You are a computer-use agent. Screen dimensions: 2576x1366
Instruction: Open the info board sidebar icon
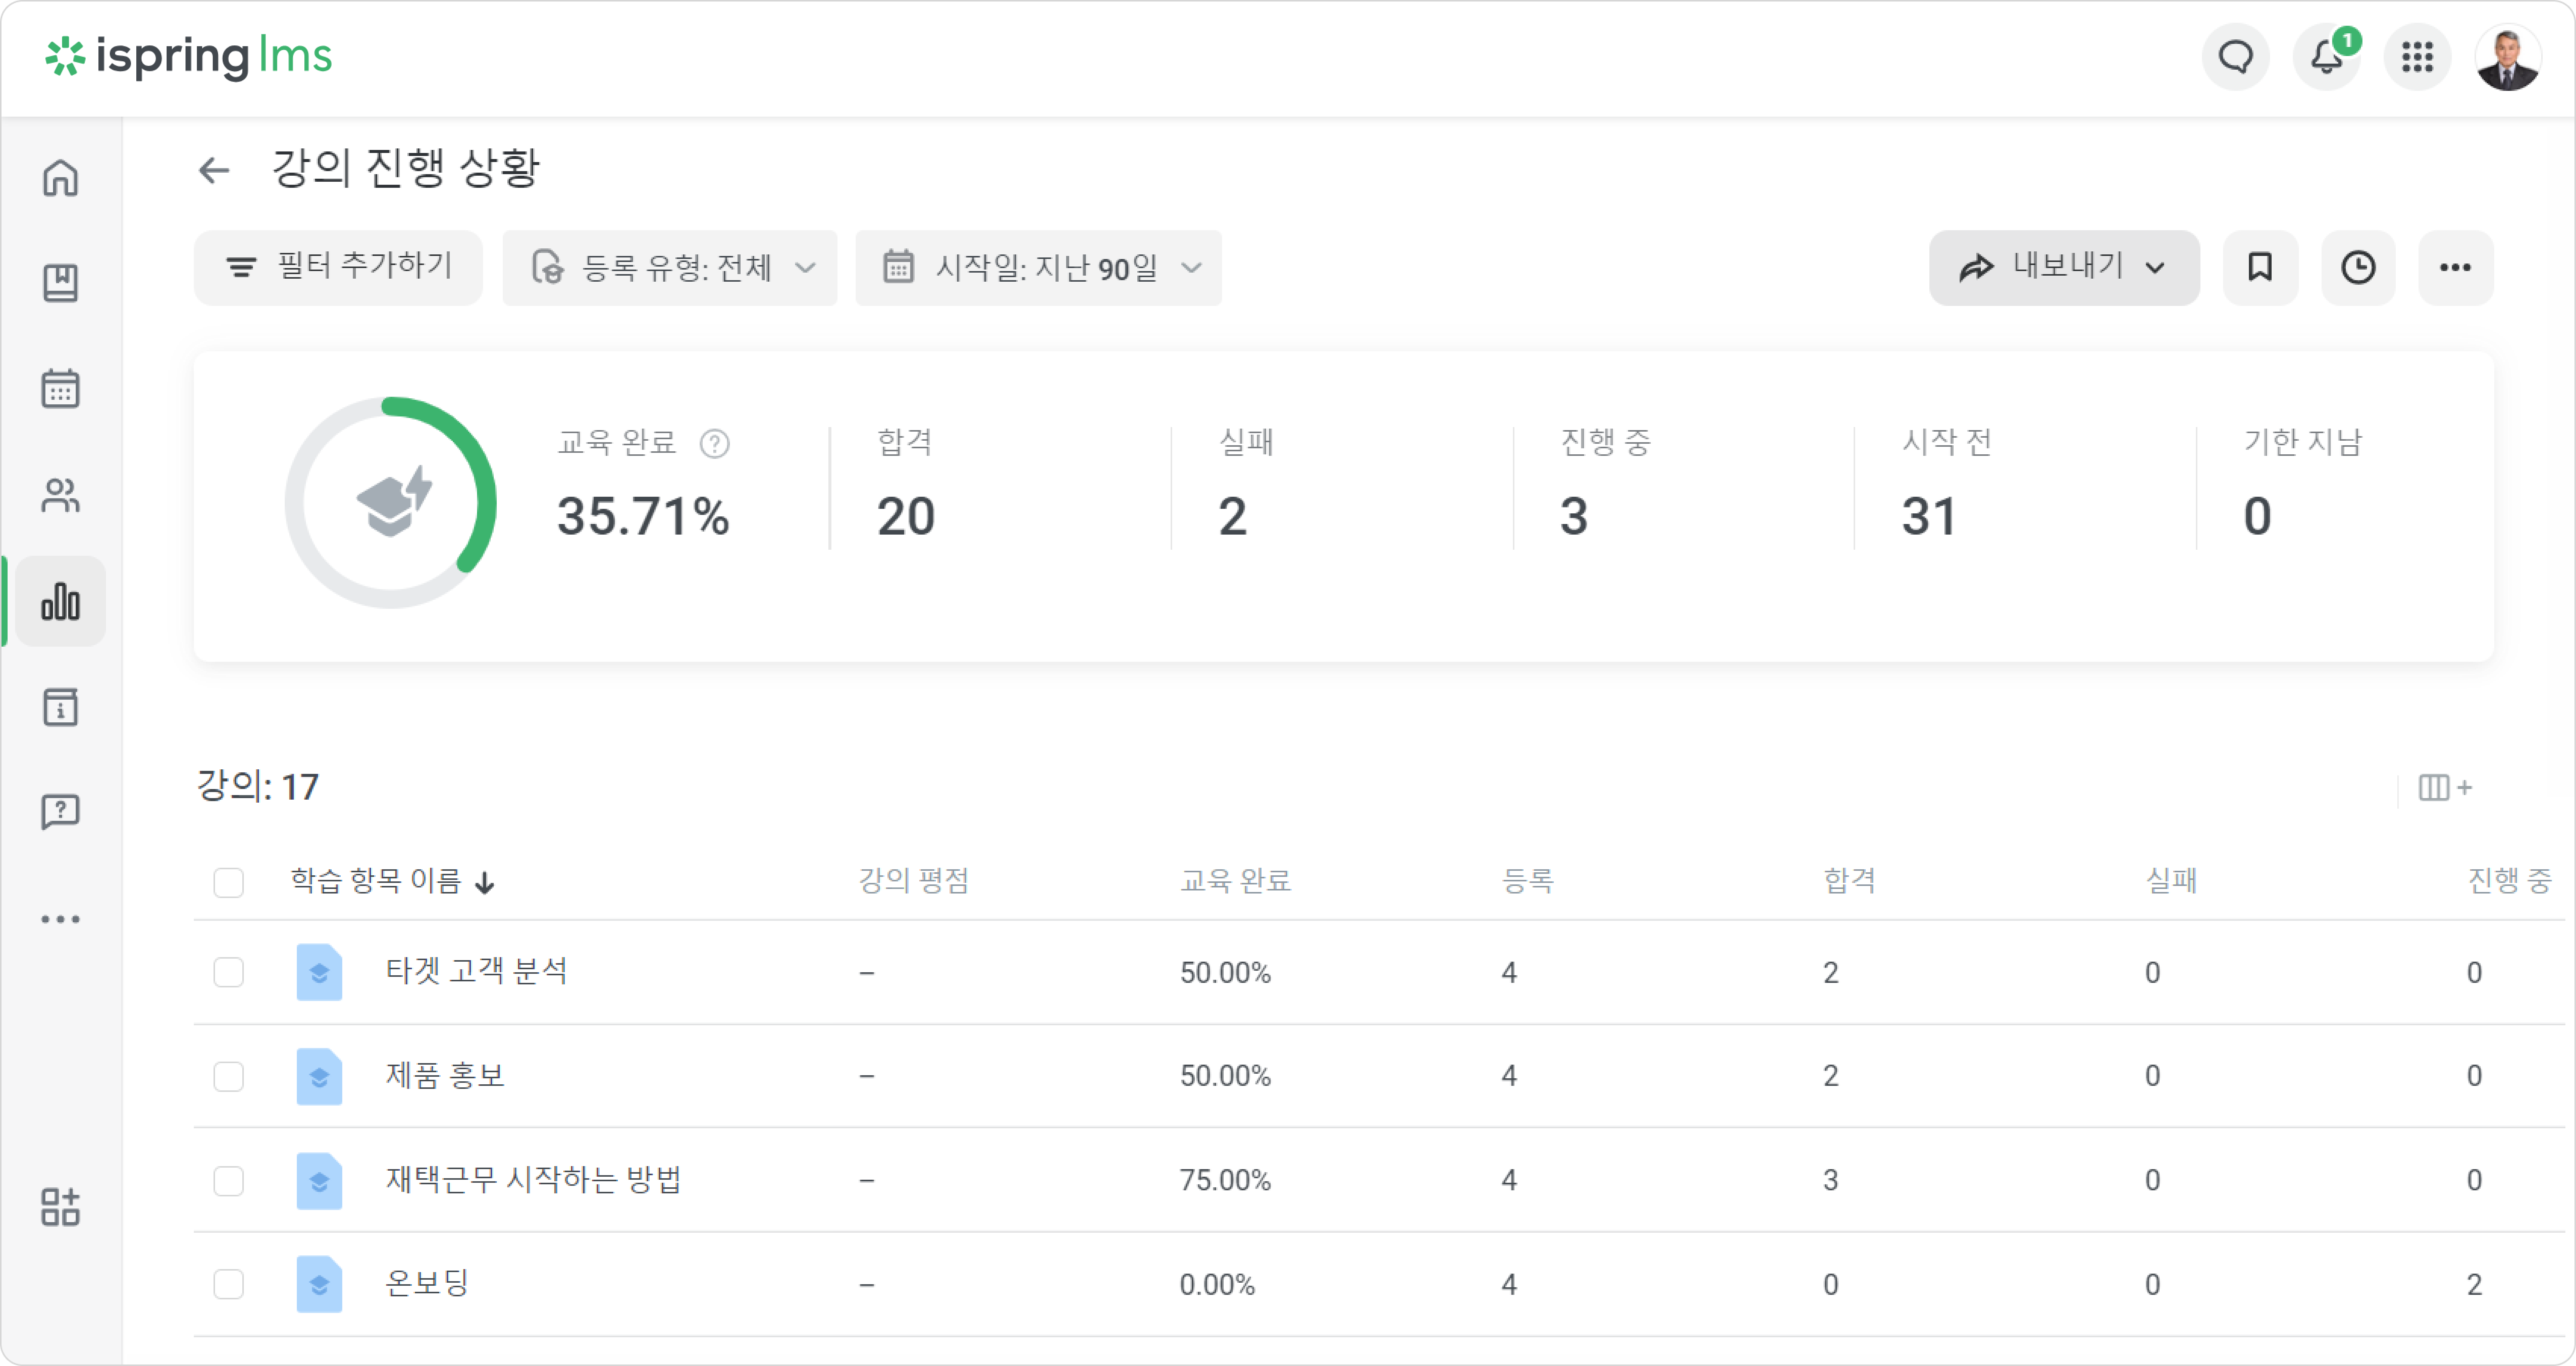click(61, 707)
